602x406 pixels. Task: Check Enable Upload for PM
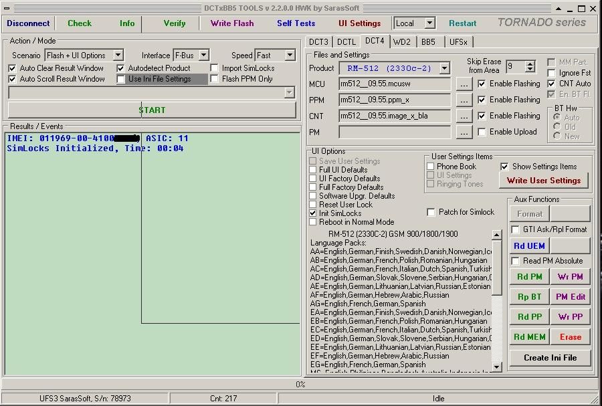click(482, 132)
